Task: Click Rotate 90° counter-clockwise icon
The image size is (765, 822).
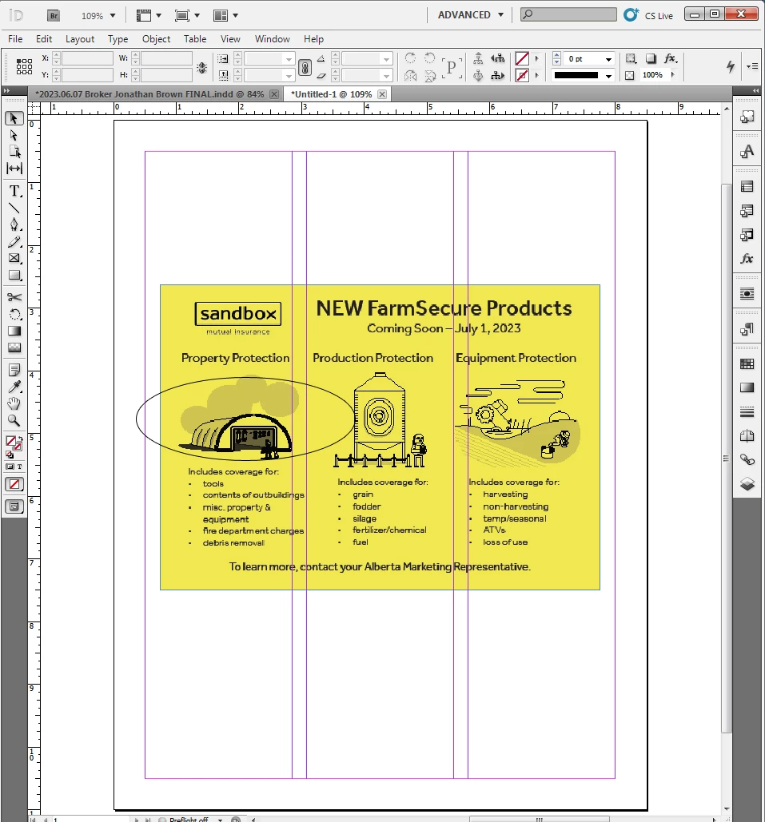Action: click(x=430, y=58)
